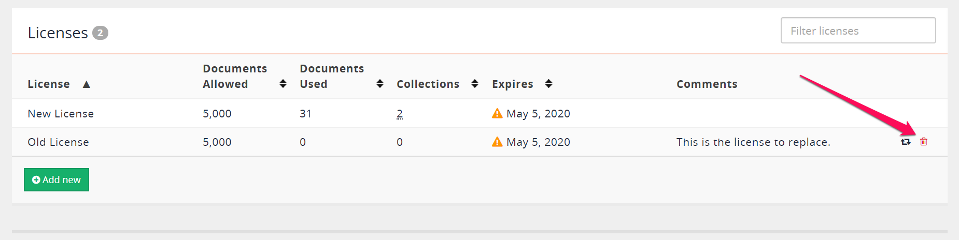959x240 pixels.
Task: Click the New License expiry date text
Action: coord(538,114)
